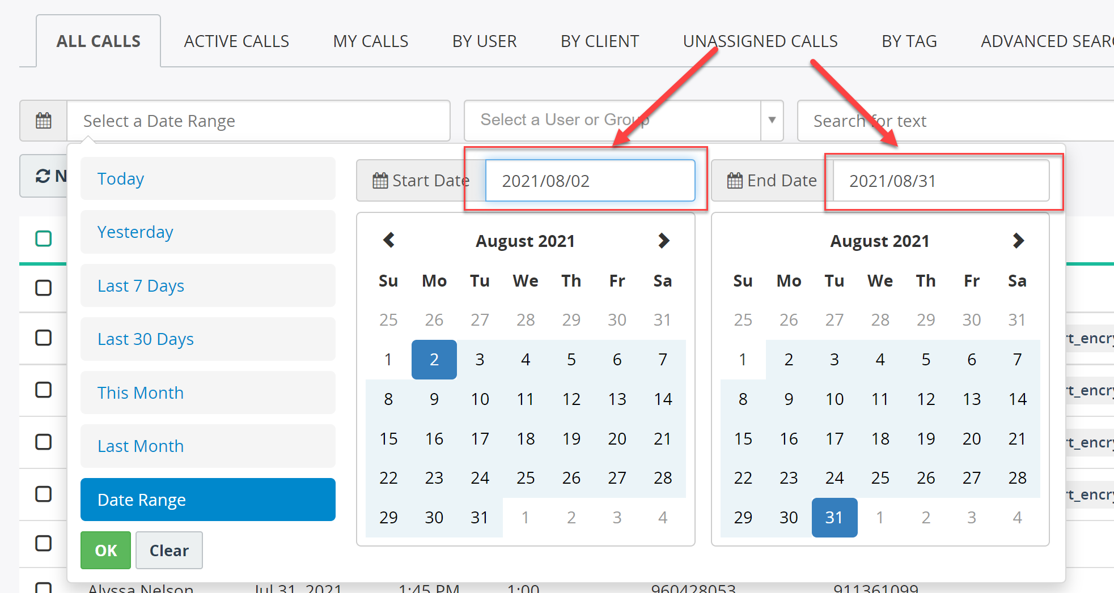Click the Select a User or Group combo box

tap(624, 120)
